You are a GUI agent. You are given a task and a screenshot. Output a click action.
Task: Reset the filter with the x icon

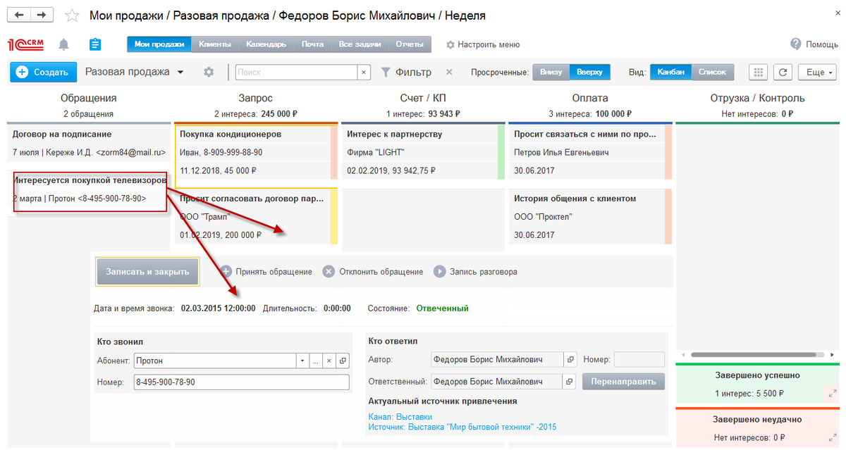coord(449,72)
